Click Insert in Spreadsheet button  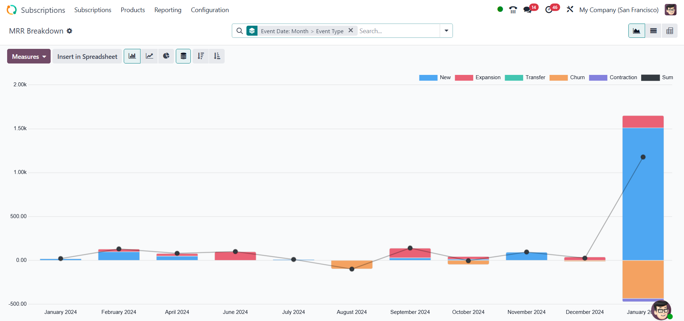point(87,56)
